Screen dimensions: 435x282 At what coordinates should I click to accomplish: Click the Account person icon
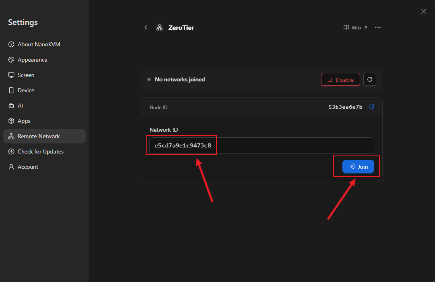11,167
